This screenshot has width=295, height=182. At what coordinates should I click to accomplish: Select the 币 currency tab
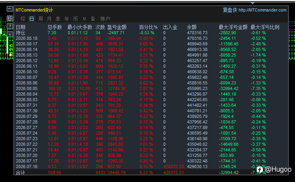pos(76,19)
